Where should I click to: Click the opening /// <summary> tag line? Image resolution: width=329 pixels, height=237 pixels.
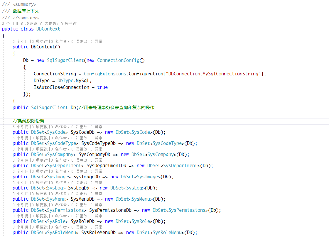(19, 4)
